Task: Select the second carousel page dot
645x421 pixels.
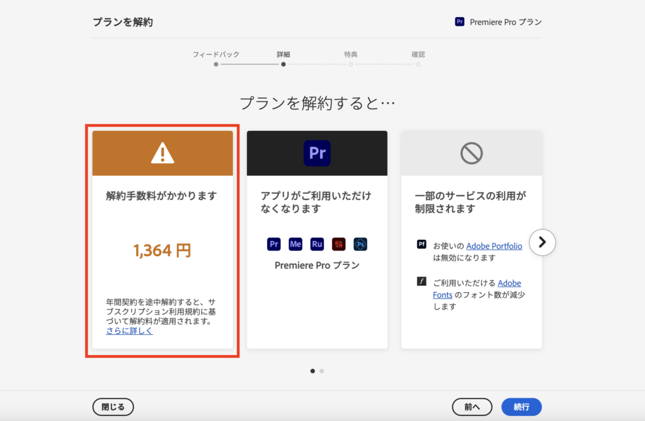Action: (322, 371)
